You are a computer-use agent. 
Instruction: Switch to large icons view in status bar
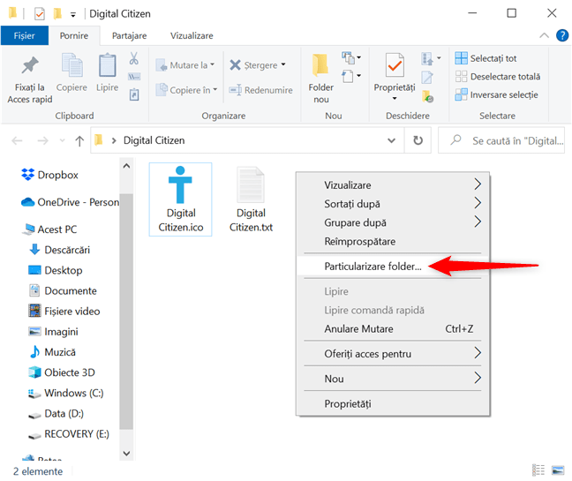click(558, 470)
